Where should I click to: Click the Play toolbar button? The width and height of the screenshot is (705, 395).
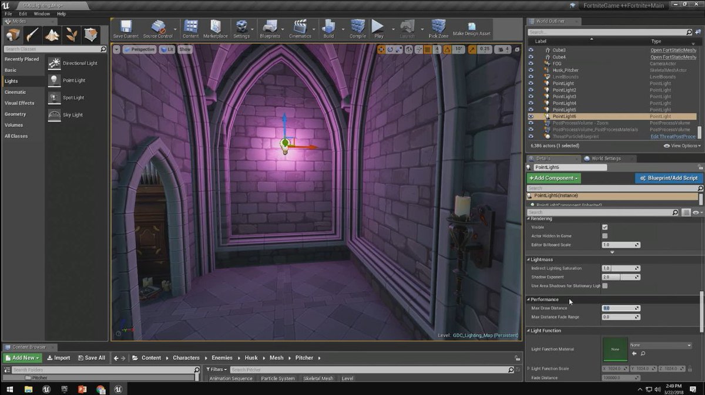click(x=378, y=28)
